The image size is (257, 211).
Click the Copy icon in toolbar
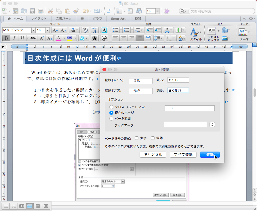pyautogui.click(x=59, y=11)
